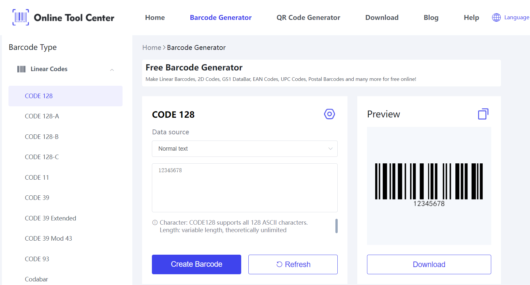
Task: Open the CODE 128 settings hexagon icon
Action: pos(329,114)
